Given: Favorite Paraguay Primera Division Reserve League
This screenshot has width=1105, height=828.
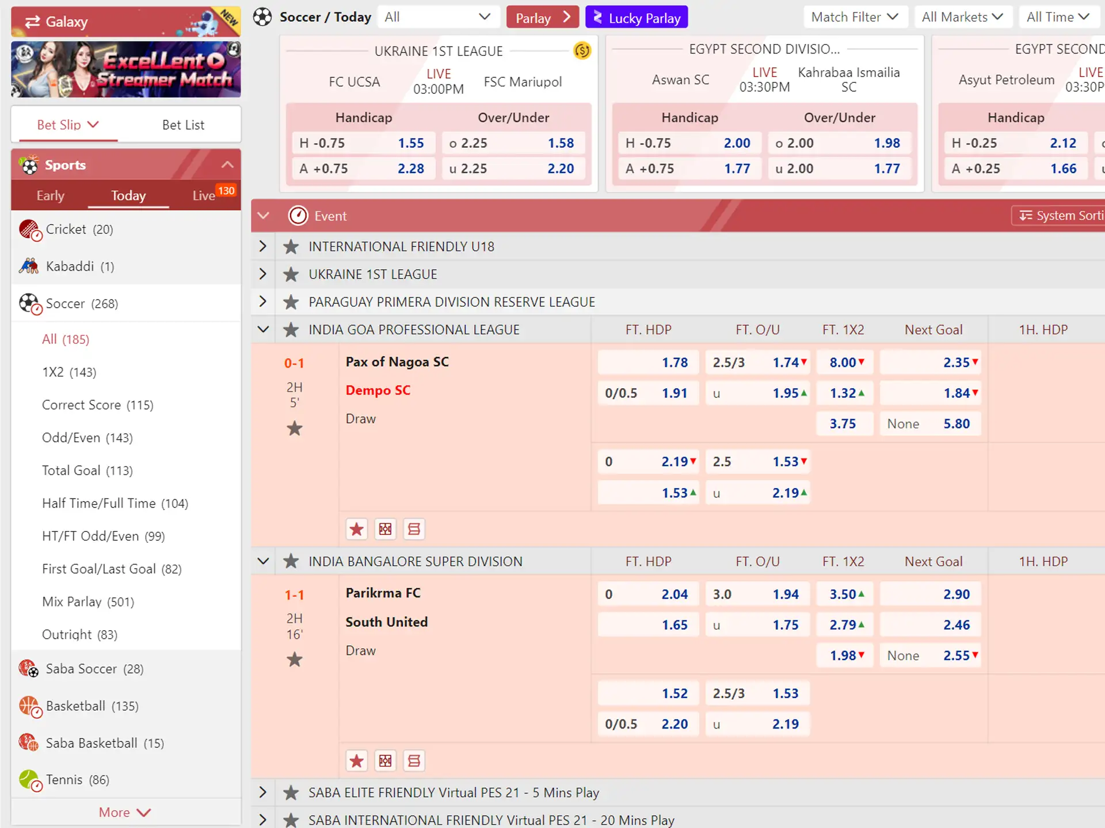Looking at the screenshot, I should [291, 302].
